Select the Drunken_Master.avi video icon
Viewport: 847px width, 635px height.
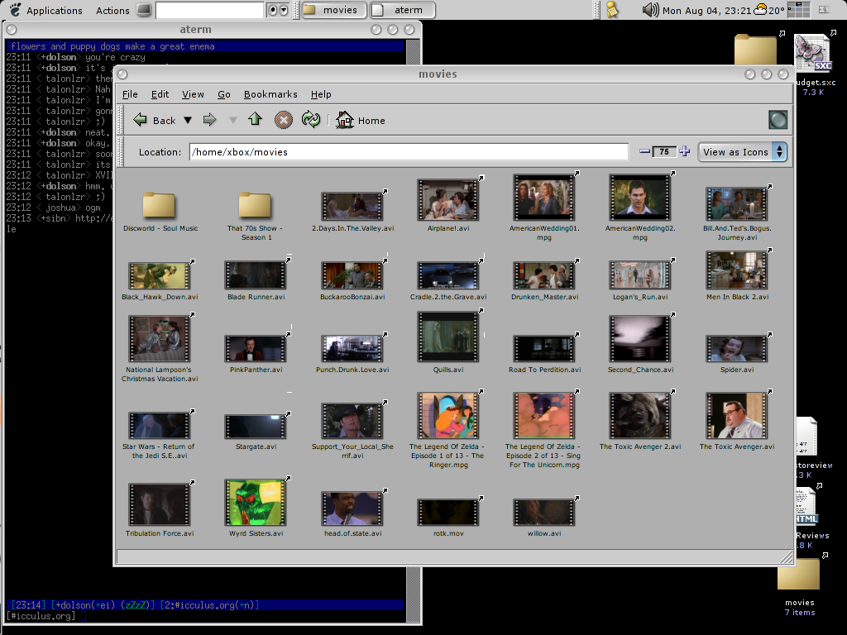click(544, 275)
